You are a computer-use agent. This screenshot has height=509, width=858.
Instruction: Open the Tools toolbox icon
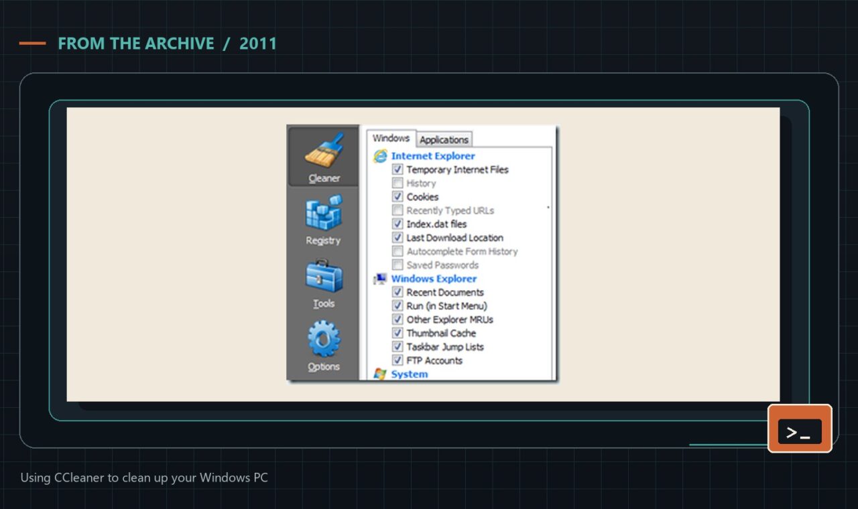tap(324, 275)
